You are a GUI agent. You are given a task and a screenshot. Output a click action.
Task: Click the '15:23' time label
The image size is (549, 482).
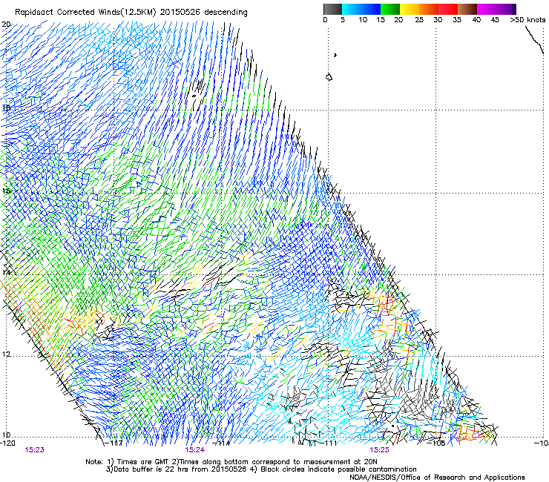coord(35,450)
